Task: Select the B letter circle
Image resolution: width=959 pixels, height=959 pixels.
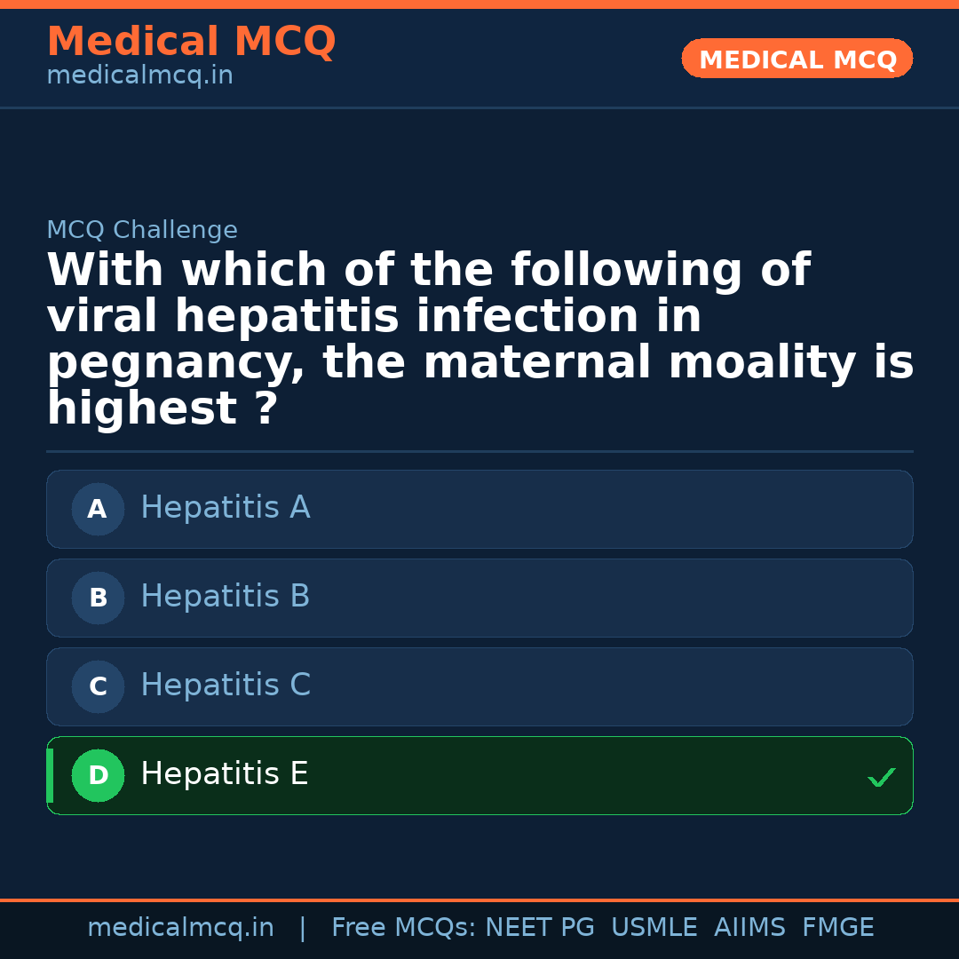Action: (x=98, y=598)
